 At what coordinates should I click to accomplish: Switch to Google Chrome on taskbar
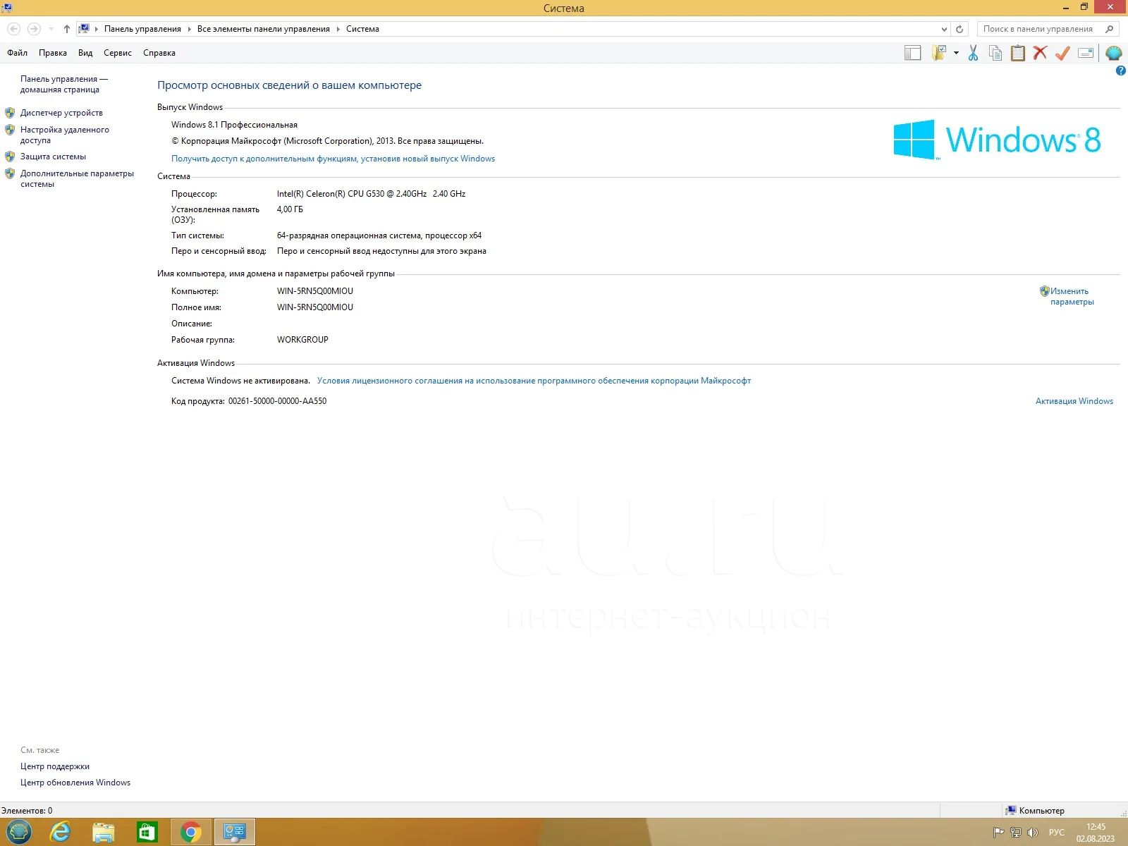pos(190,833)
